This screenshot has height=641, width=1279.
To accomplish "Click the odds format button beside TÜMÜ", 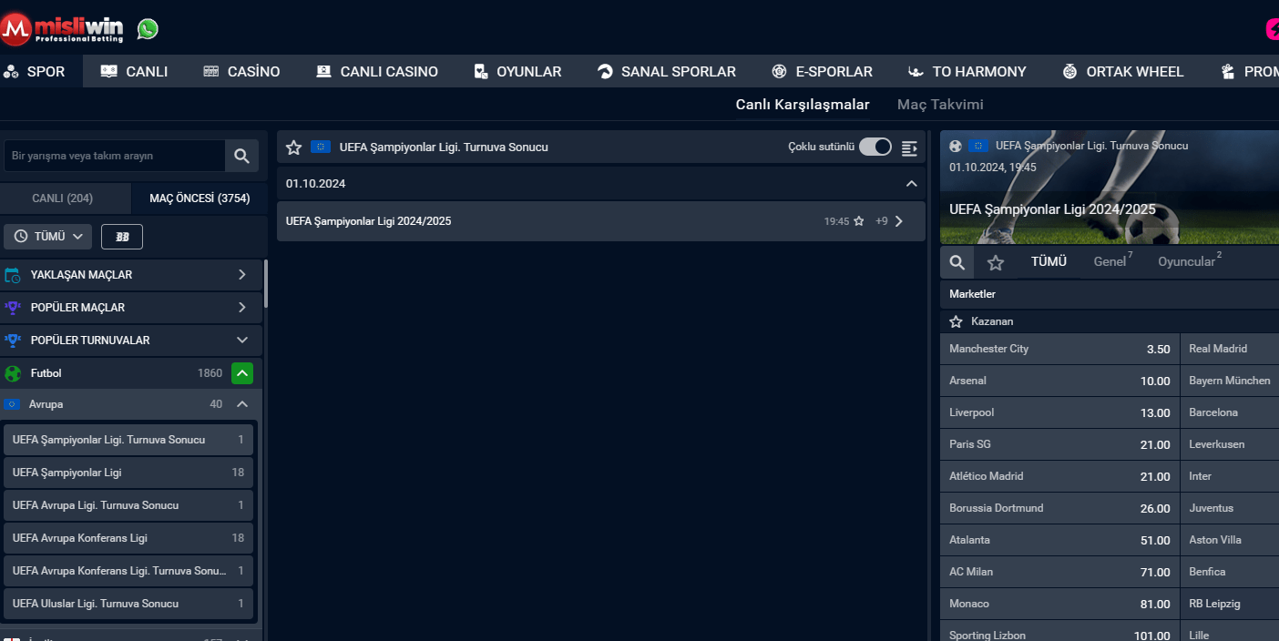I will pos(122,237).
